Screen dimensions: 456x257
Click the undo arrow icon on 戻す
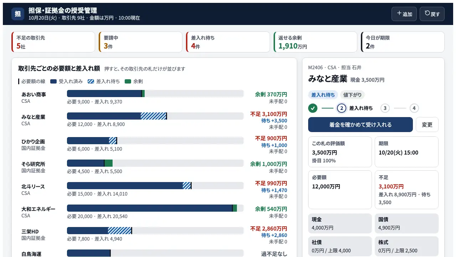[427, 14]
